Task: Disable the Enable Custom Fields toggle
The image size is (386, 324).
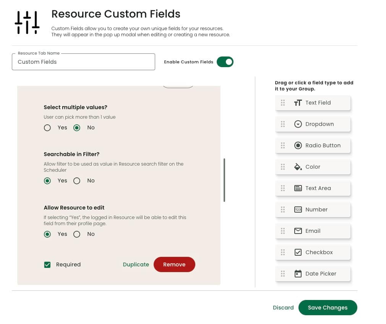Action: click(225, 61)
